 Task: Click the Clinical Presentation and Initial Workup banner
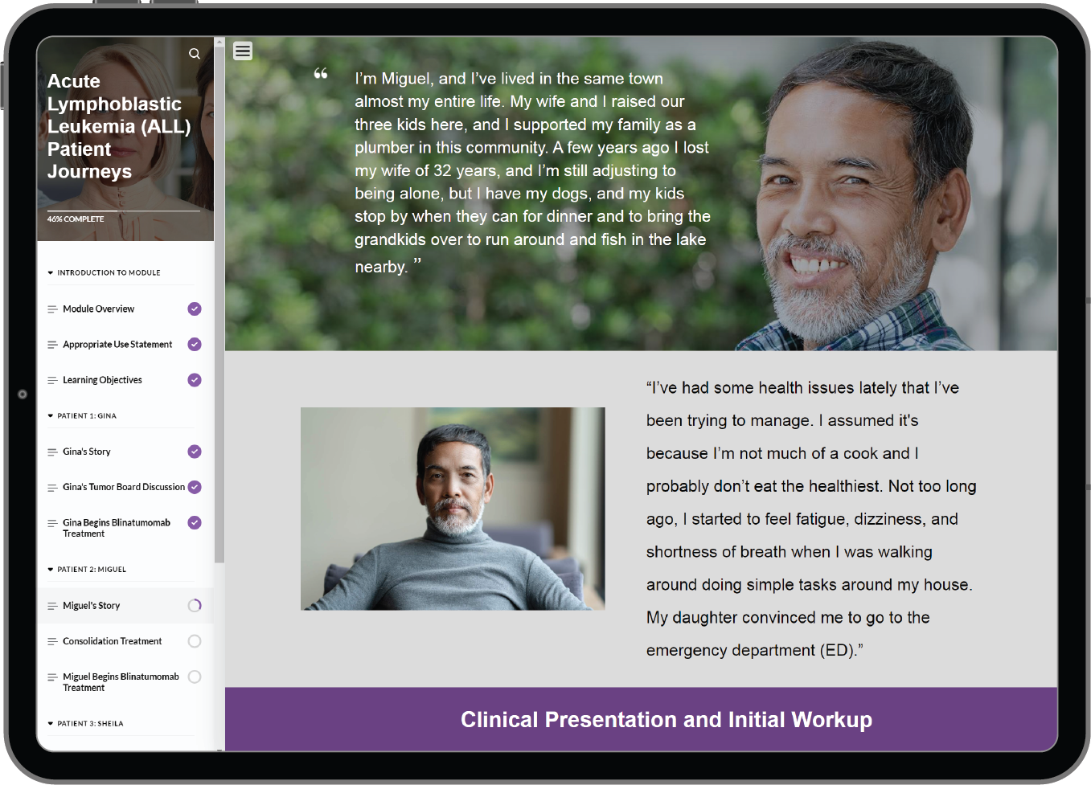tap(641, 720)
